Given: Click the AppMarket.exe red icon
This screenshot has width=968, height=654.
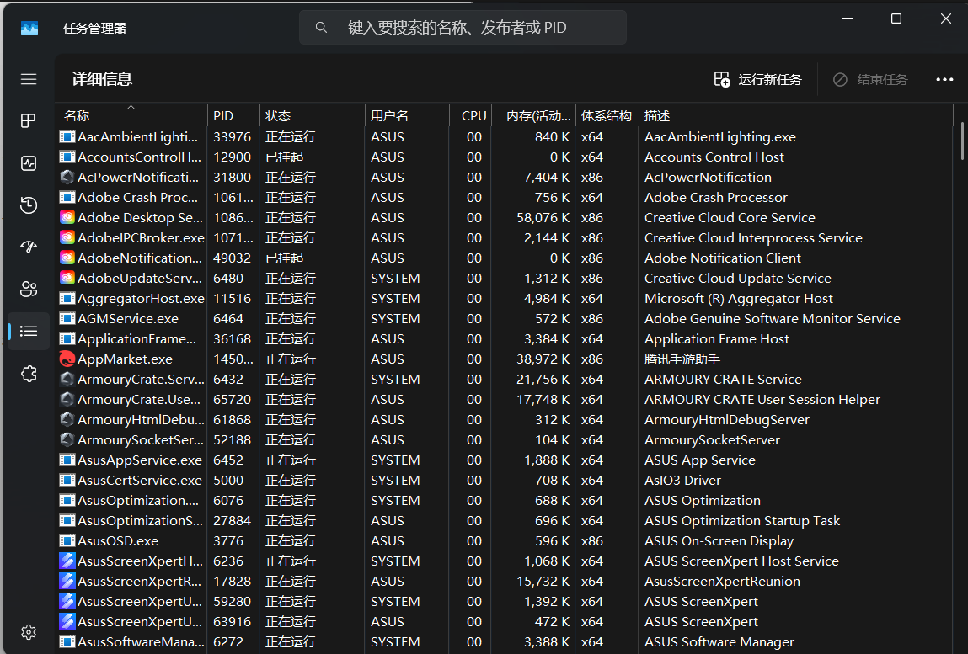Looking at the screenshot, I should (67, 359).
